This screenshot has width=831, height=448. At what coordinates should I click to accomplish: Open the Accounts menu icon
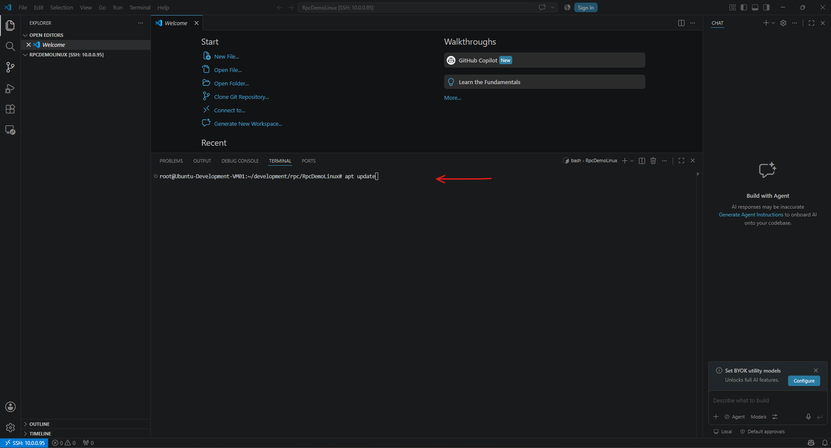click(x=10, y=407)
